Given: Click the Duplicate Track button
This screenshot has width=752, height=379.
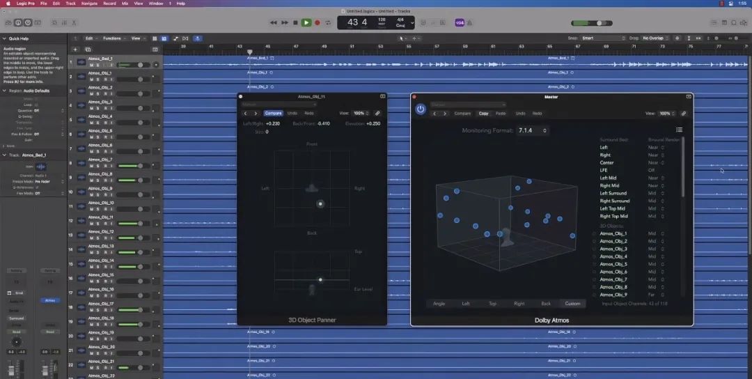Looking at the screenshot, I should [88, 49].
